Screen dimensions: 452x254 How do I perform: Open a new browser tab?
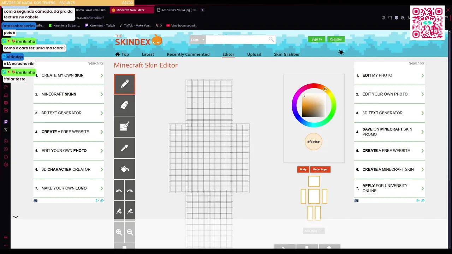pyautogui.click(x=202, y=10)
